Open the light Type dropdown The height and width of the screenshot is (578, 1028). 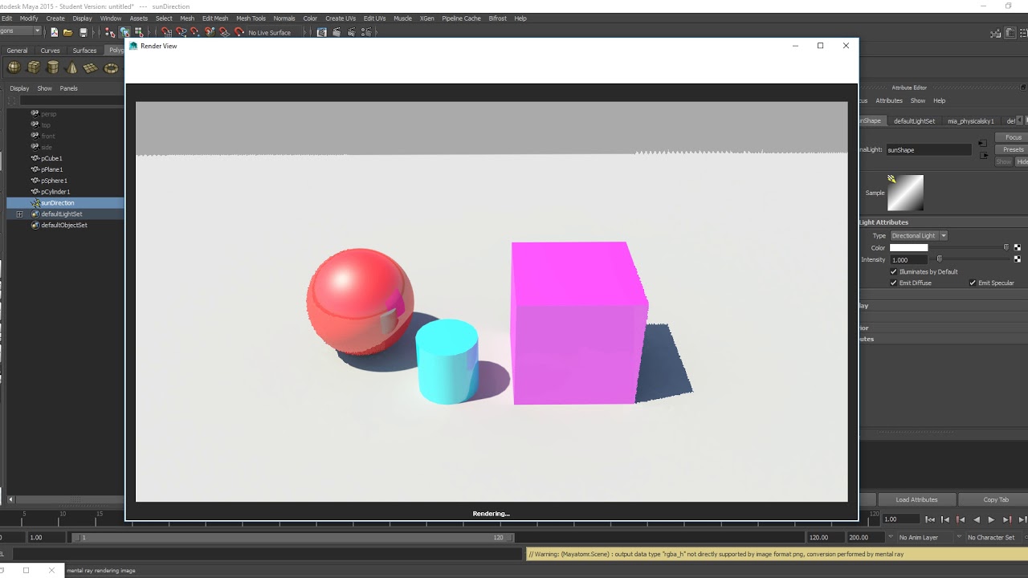919,235
